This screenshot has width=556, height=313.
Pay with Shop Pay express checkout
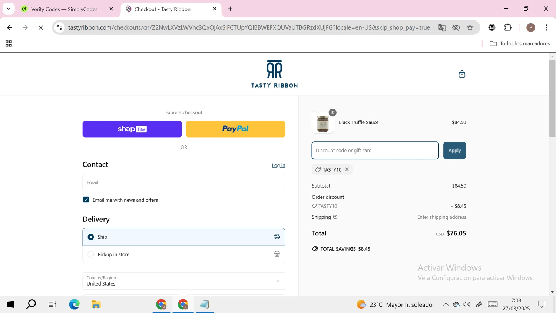click(x=132, y=129)
